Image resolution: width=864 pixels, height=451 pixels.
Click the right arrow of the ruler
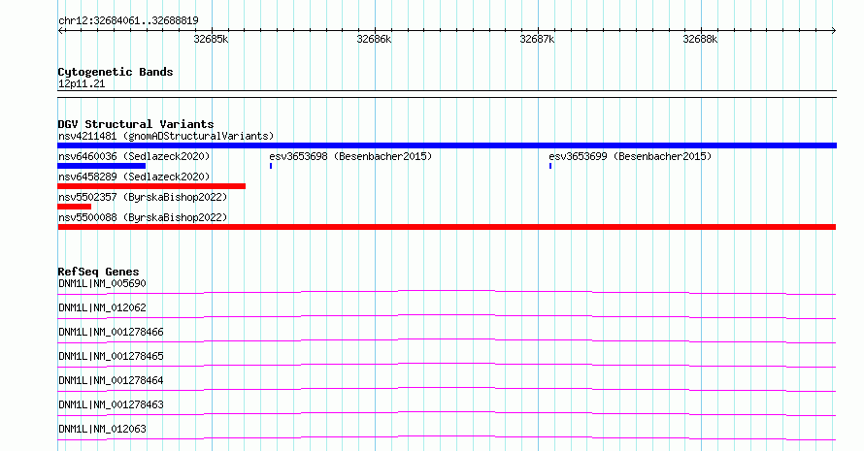tap(834, 31)
